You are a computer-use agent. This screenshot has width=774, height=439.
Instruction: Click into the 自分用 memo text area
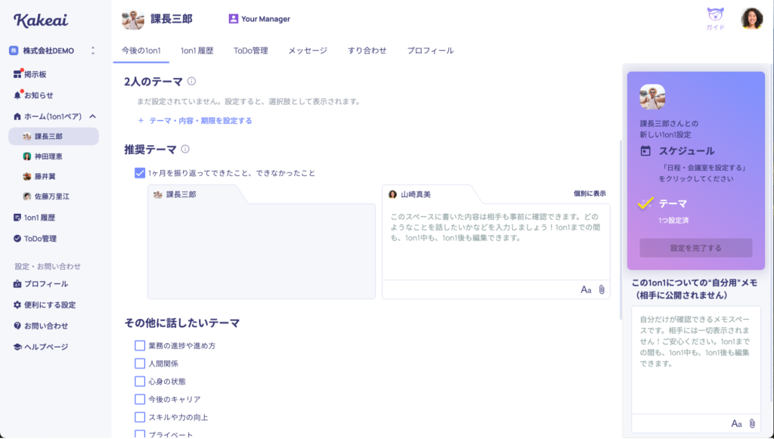pos(696,360)
